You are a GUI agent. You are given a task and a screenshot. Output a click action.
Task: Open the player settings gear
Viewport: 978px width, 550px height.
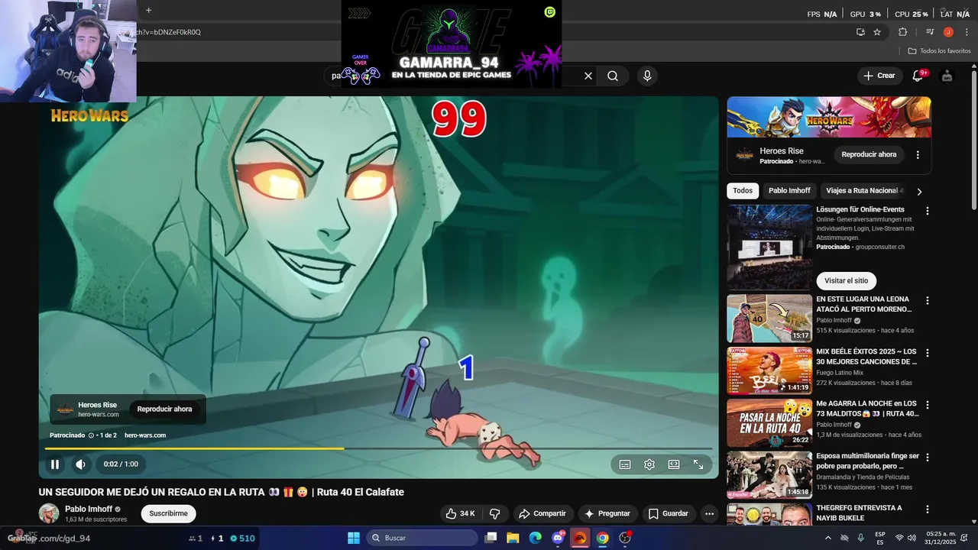[x=649, y=464]
